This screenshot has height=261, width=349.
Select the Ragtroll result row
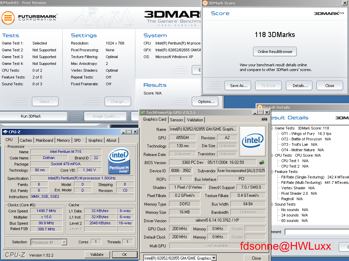(292, 199)
